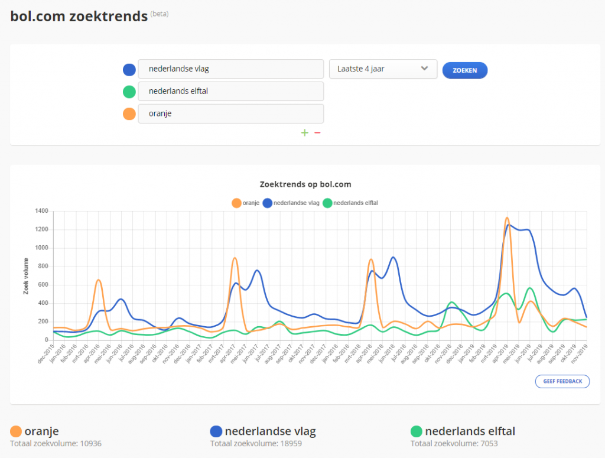Viewport: 605px width, 458px height.
Task: Click the nederlands elftal summary heading below chart
Action: pos(470,431)
